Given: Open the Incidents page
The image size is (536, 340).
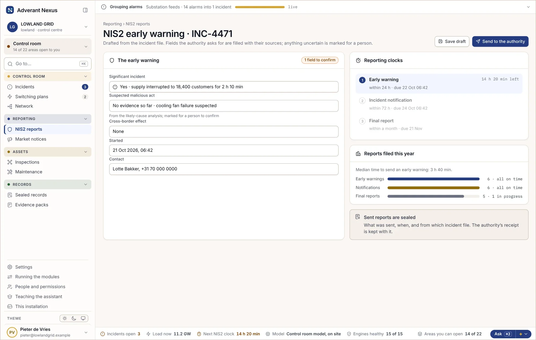Looking at the screenshot, I should pyautogui.click(x=48, y=87).
